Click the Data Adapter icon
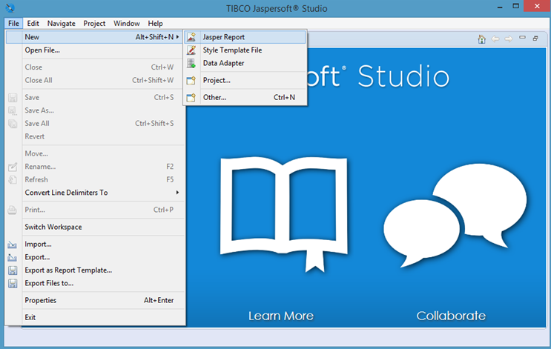 [191, 63]
